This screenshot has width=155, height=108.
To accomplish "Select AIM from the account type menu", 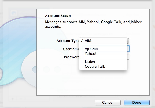I will tap(103, 41).
